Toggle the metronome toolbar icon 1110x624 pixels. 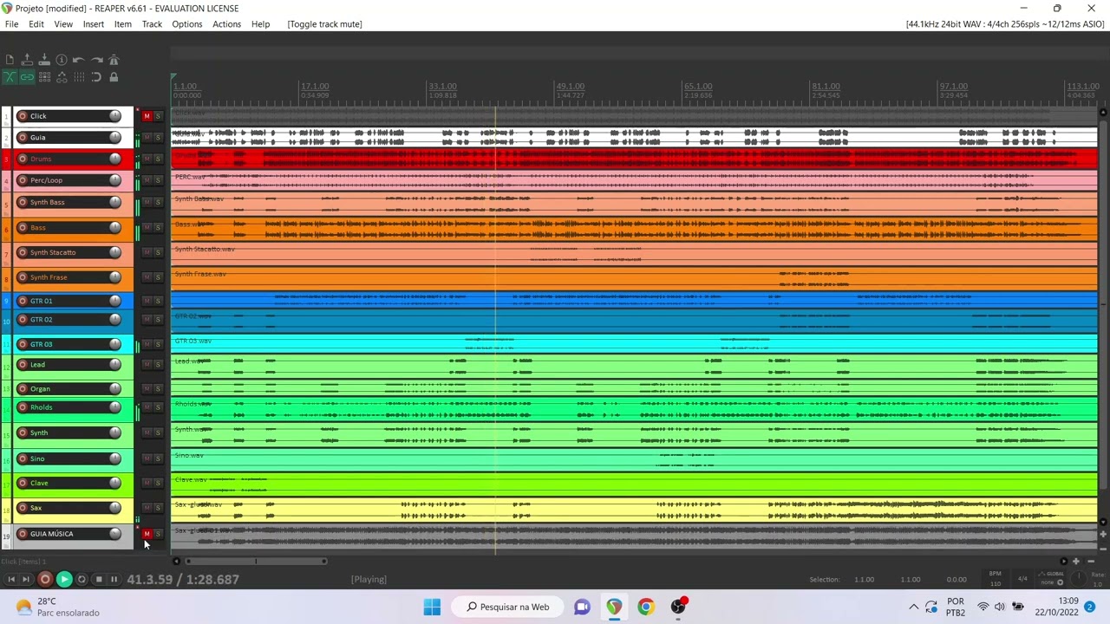(114, 60)
